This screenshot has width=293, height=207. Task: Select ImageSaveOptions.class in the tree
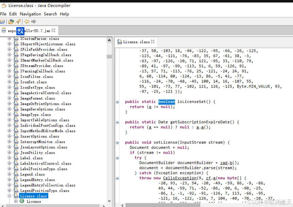tap(42, 109)
